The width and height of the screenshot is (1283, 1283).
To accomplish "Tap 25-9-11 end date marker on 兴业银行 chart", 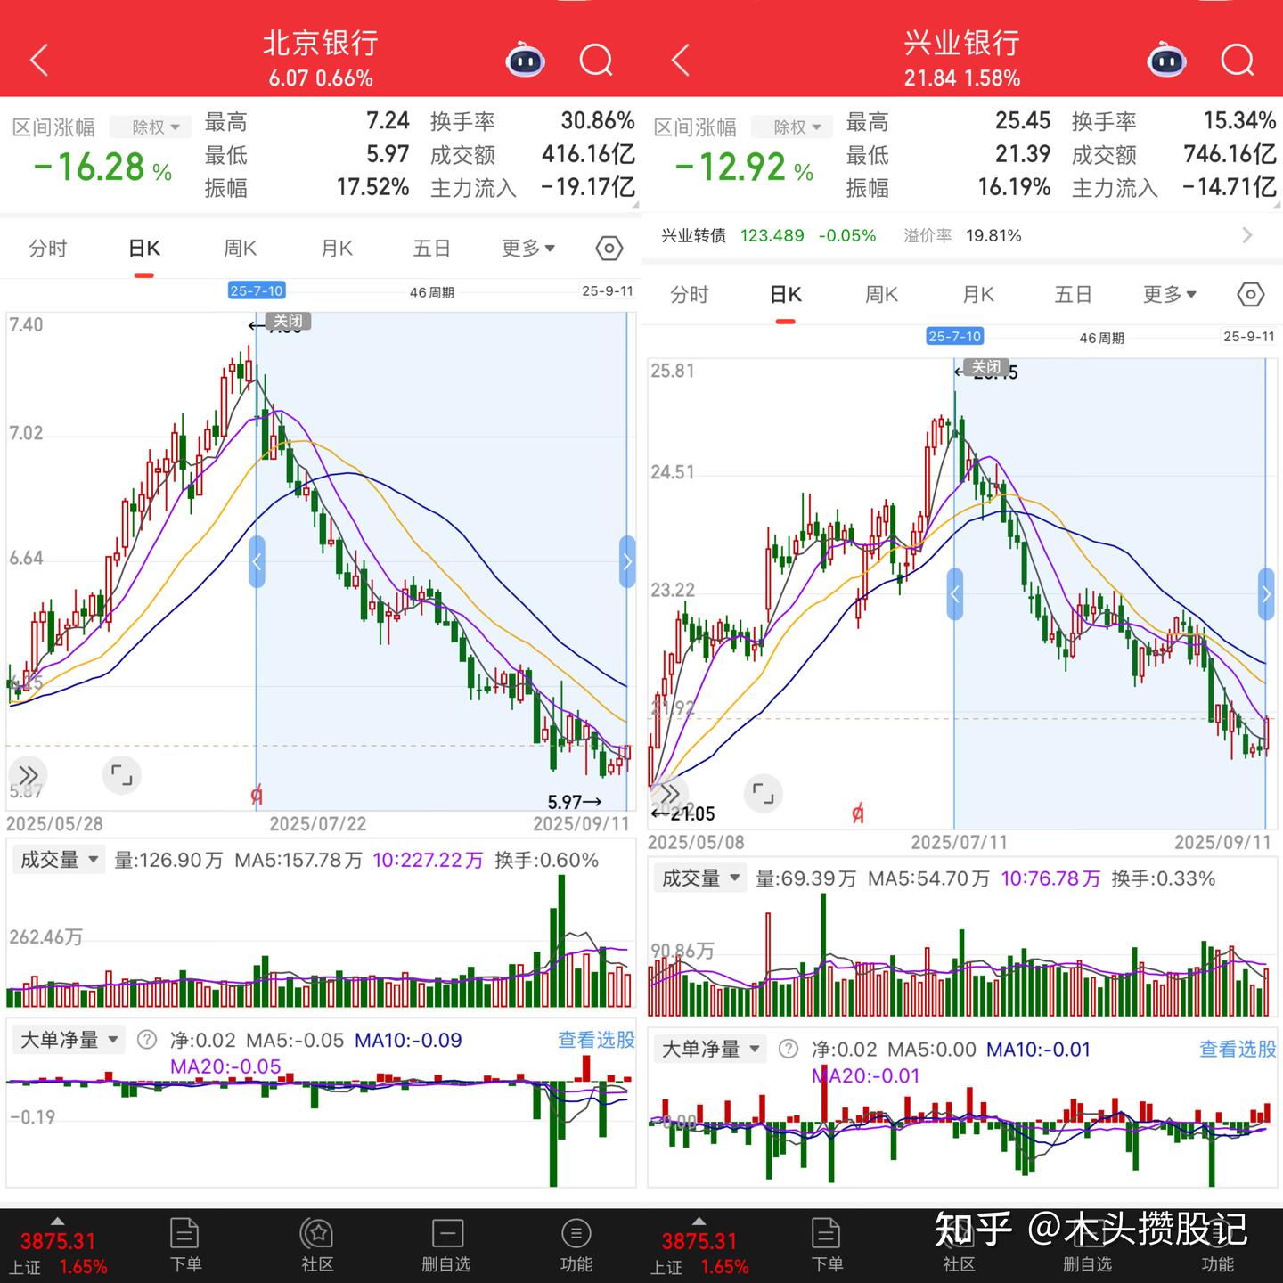I will pyautogui.click(x=1249, y=336).
